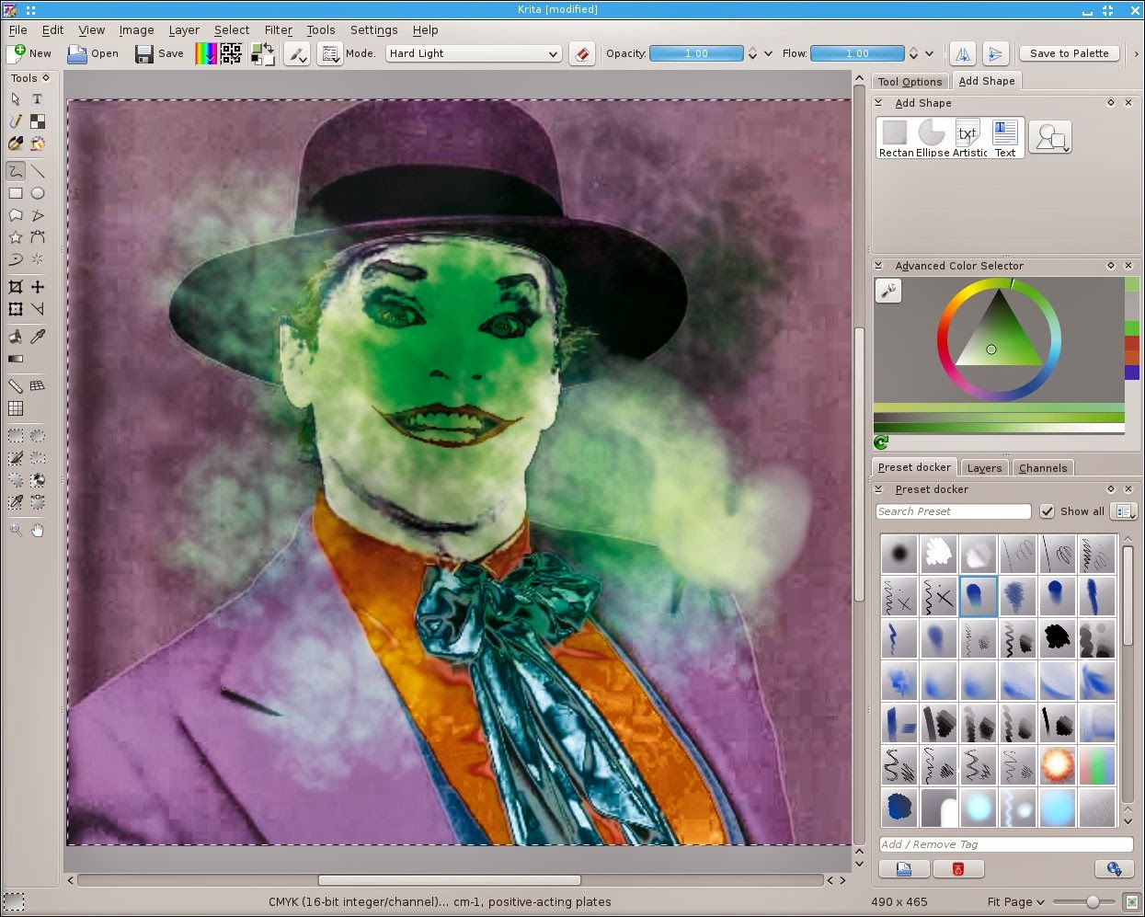Collapse the Preset docker panel
Screen dimensions: 1145x917
[x=878, y=488]
